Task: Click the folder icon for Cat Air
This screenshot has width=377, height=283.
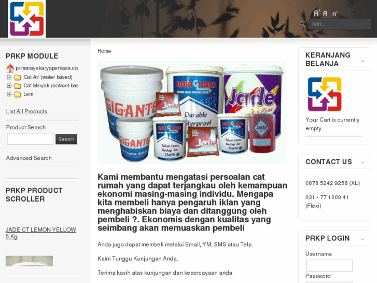Action: (17, 77)
